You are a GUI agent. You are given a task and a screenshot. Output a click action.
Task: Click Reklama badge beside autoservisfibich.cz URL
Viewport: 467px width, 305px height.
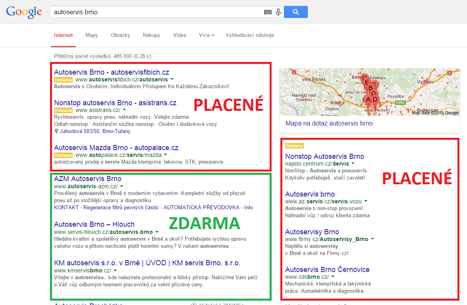click(63, 80)
